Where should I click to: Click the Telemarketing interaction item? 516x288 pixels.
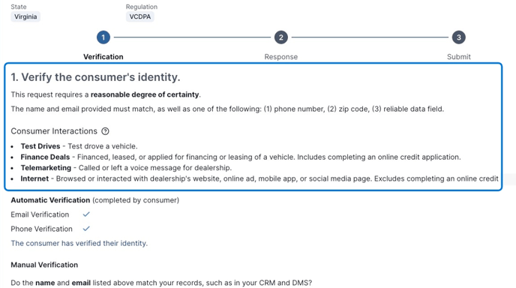(126, 168)
